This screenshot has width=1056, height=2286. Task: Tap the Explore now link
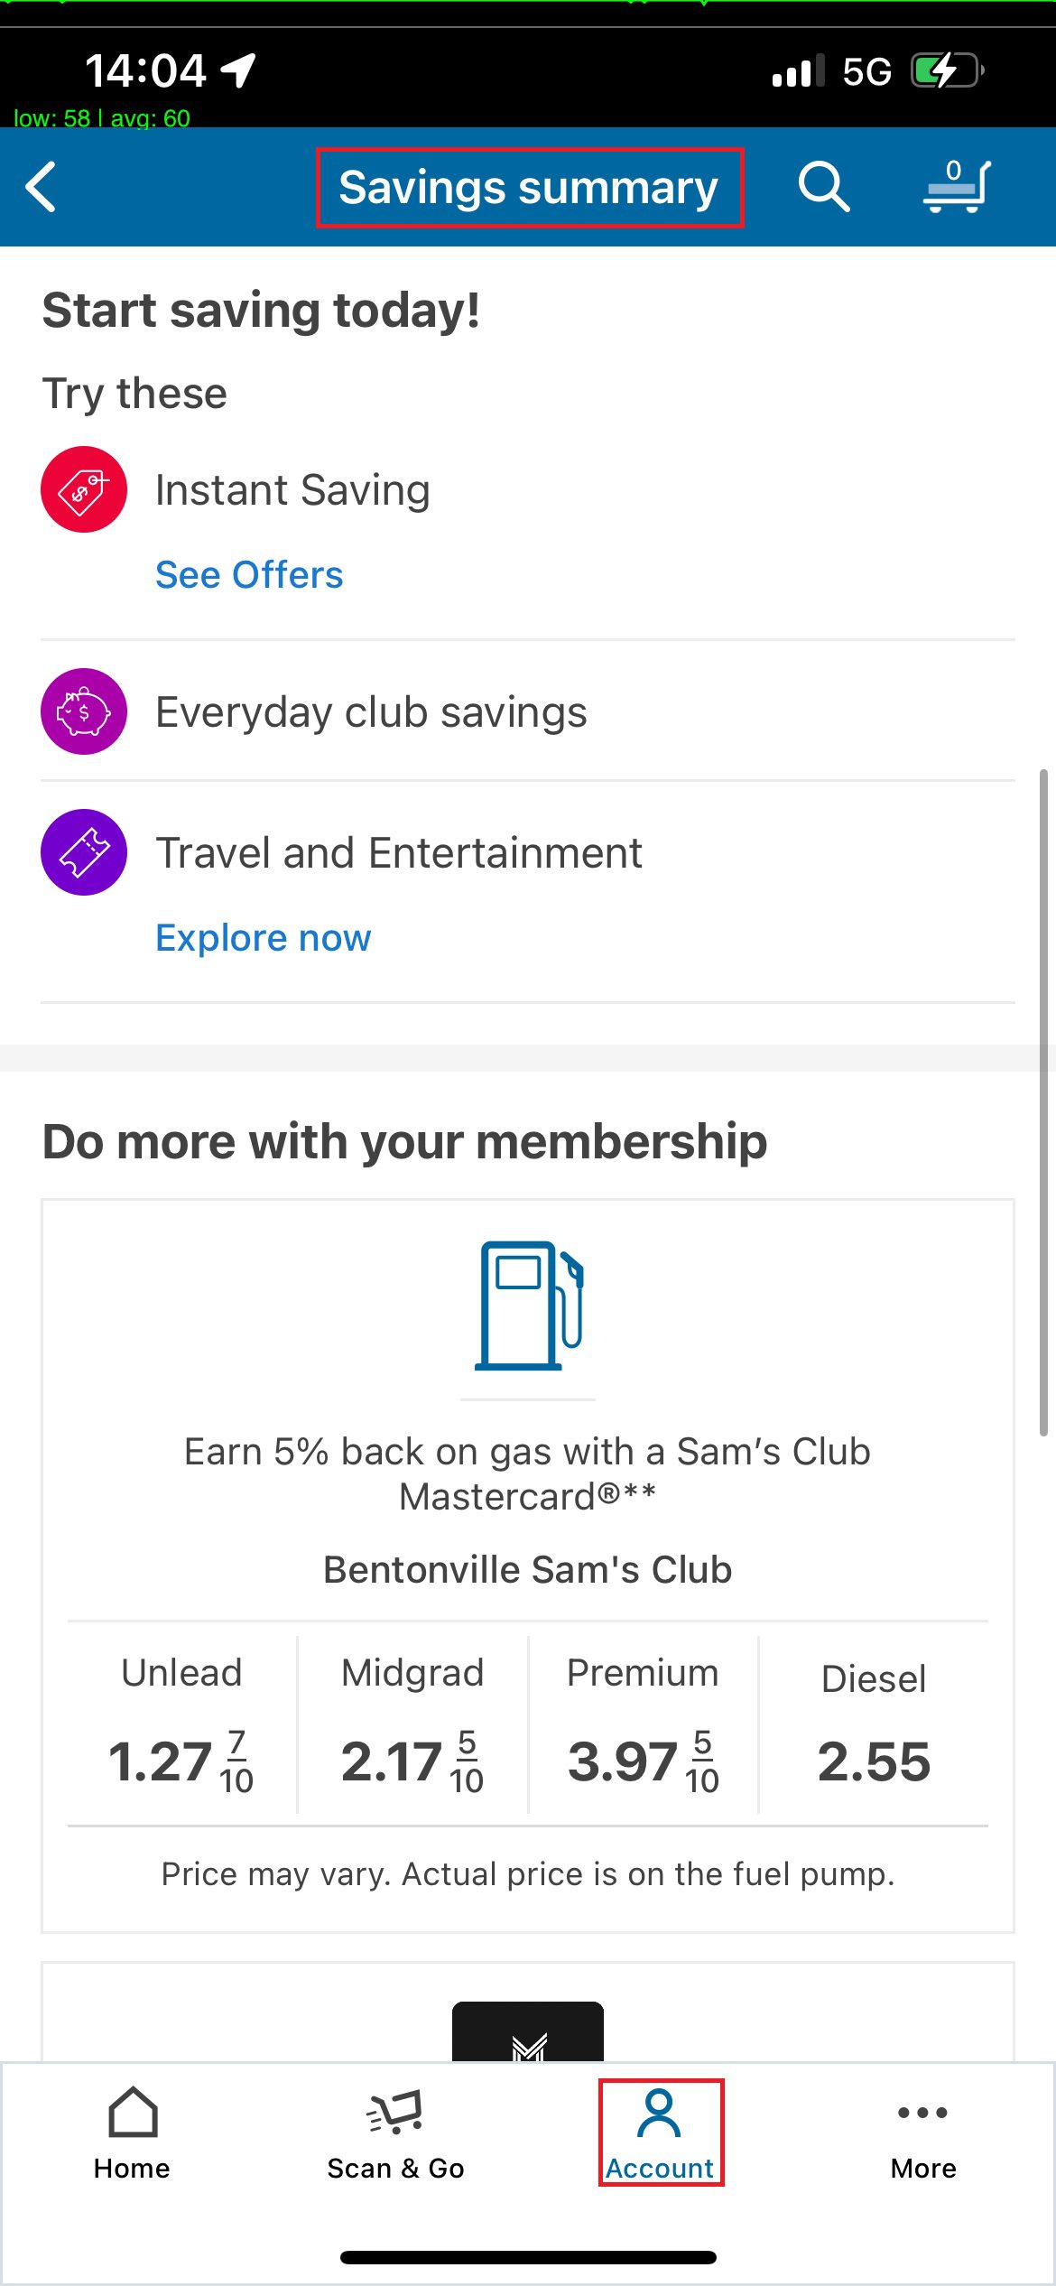263,938
